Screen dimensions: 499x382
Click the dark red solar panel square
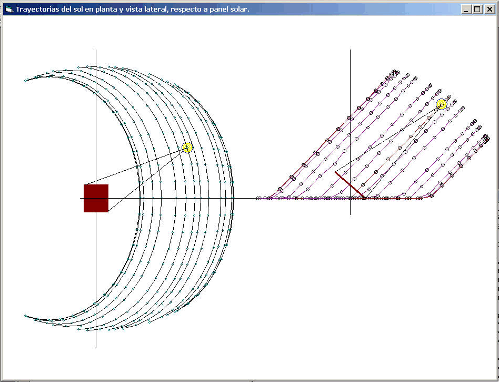click(96, 198)
